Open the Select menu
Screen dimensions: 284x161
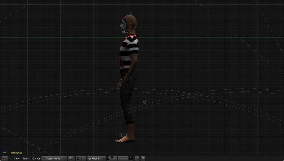[x=26, y=159]
